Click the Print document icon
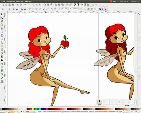Image resolution: width=141 pixels, height=113 pixels. click(x=13, y=5)
